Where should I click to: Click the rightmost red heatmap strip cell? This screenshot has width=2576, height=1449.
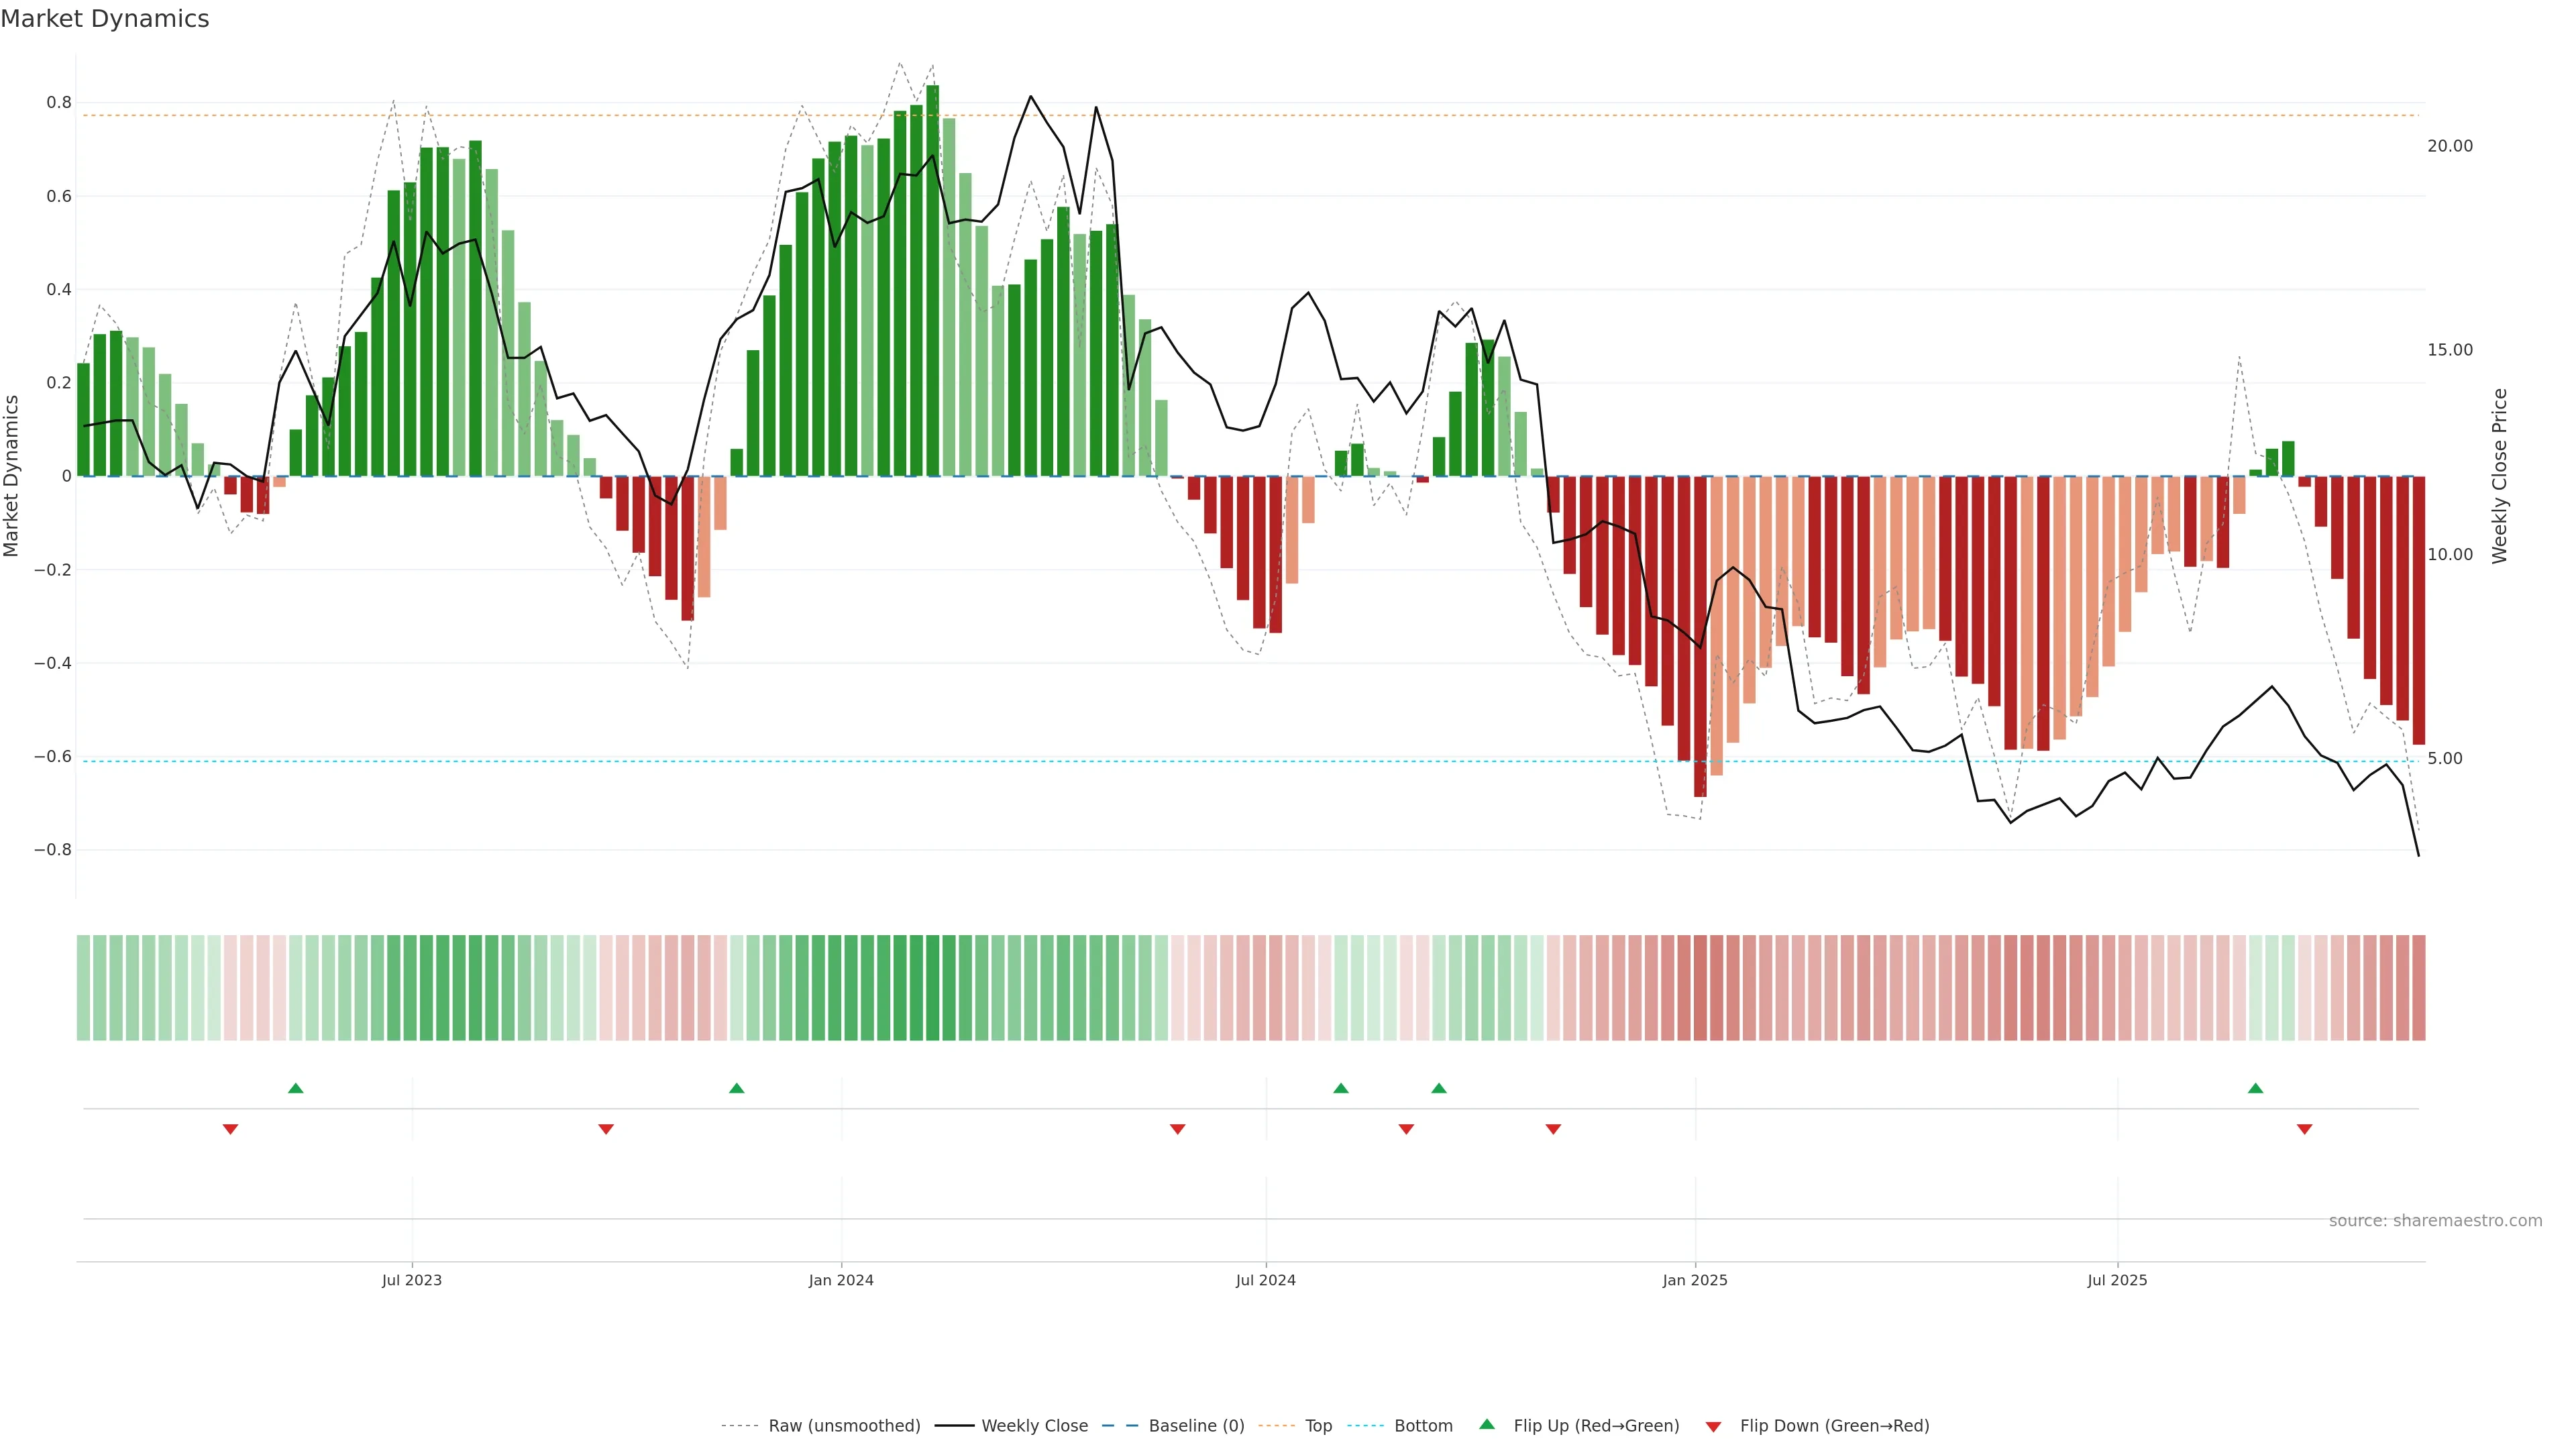pos(2418,987)
